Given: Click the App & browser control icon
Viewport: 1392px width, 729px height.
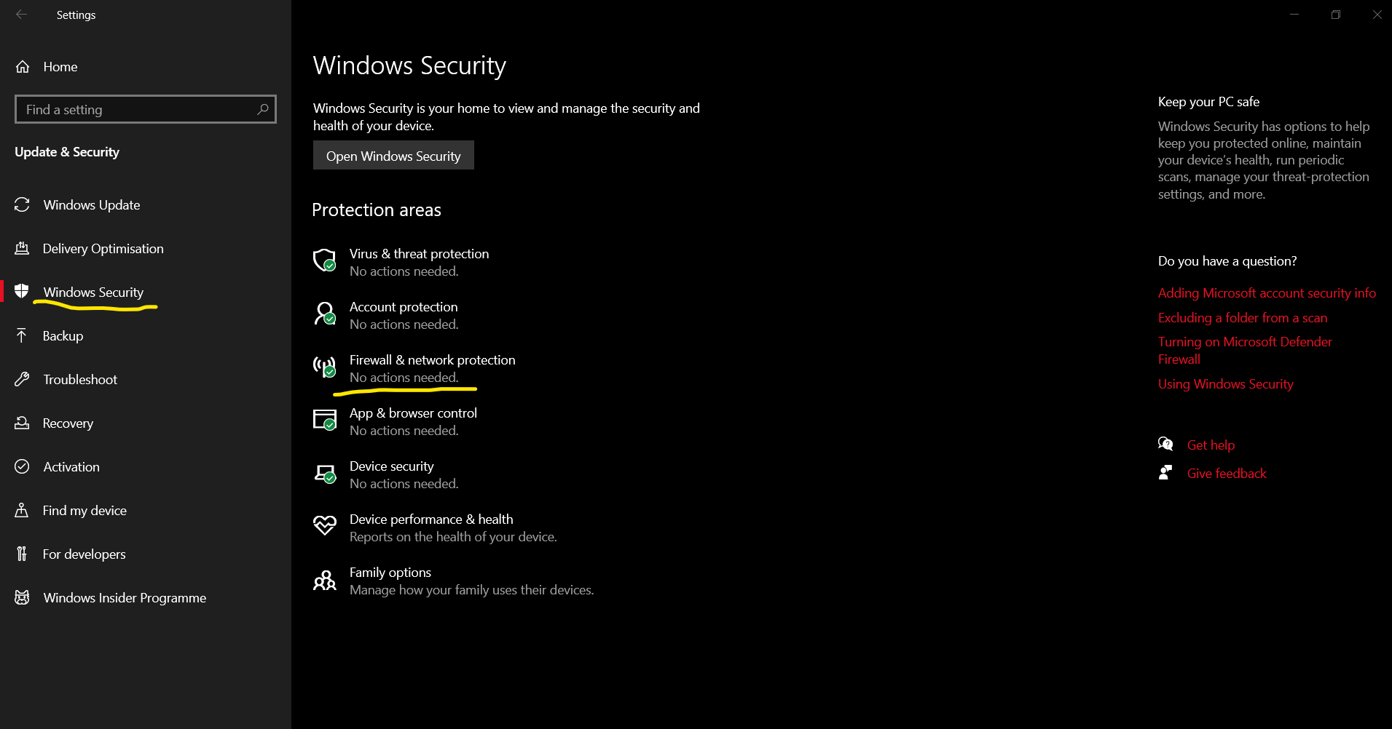Looking at the screenshot, I should (x=324, y=419).
